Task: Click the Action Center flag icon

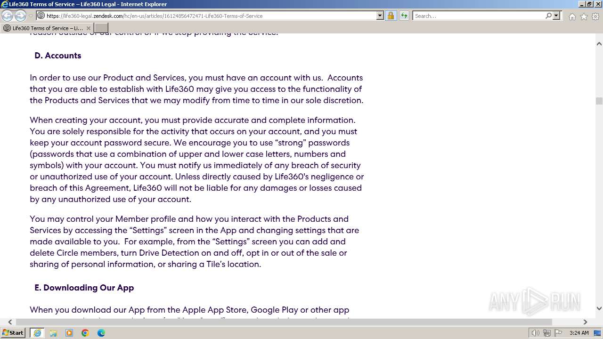Action: click(557, 333)
